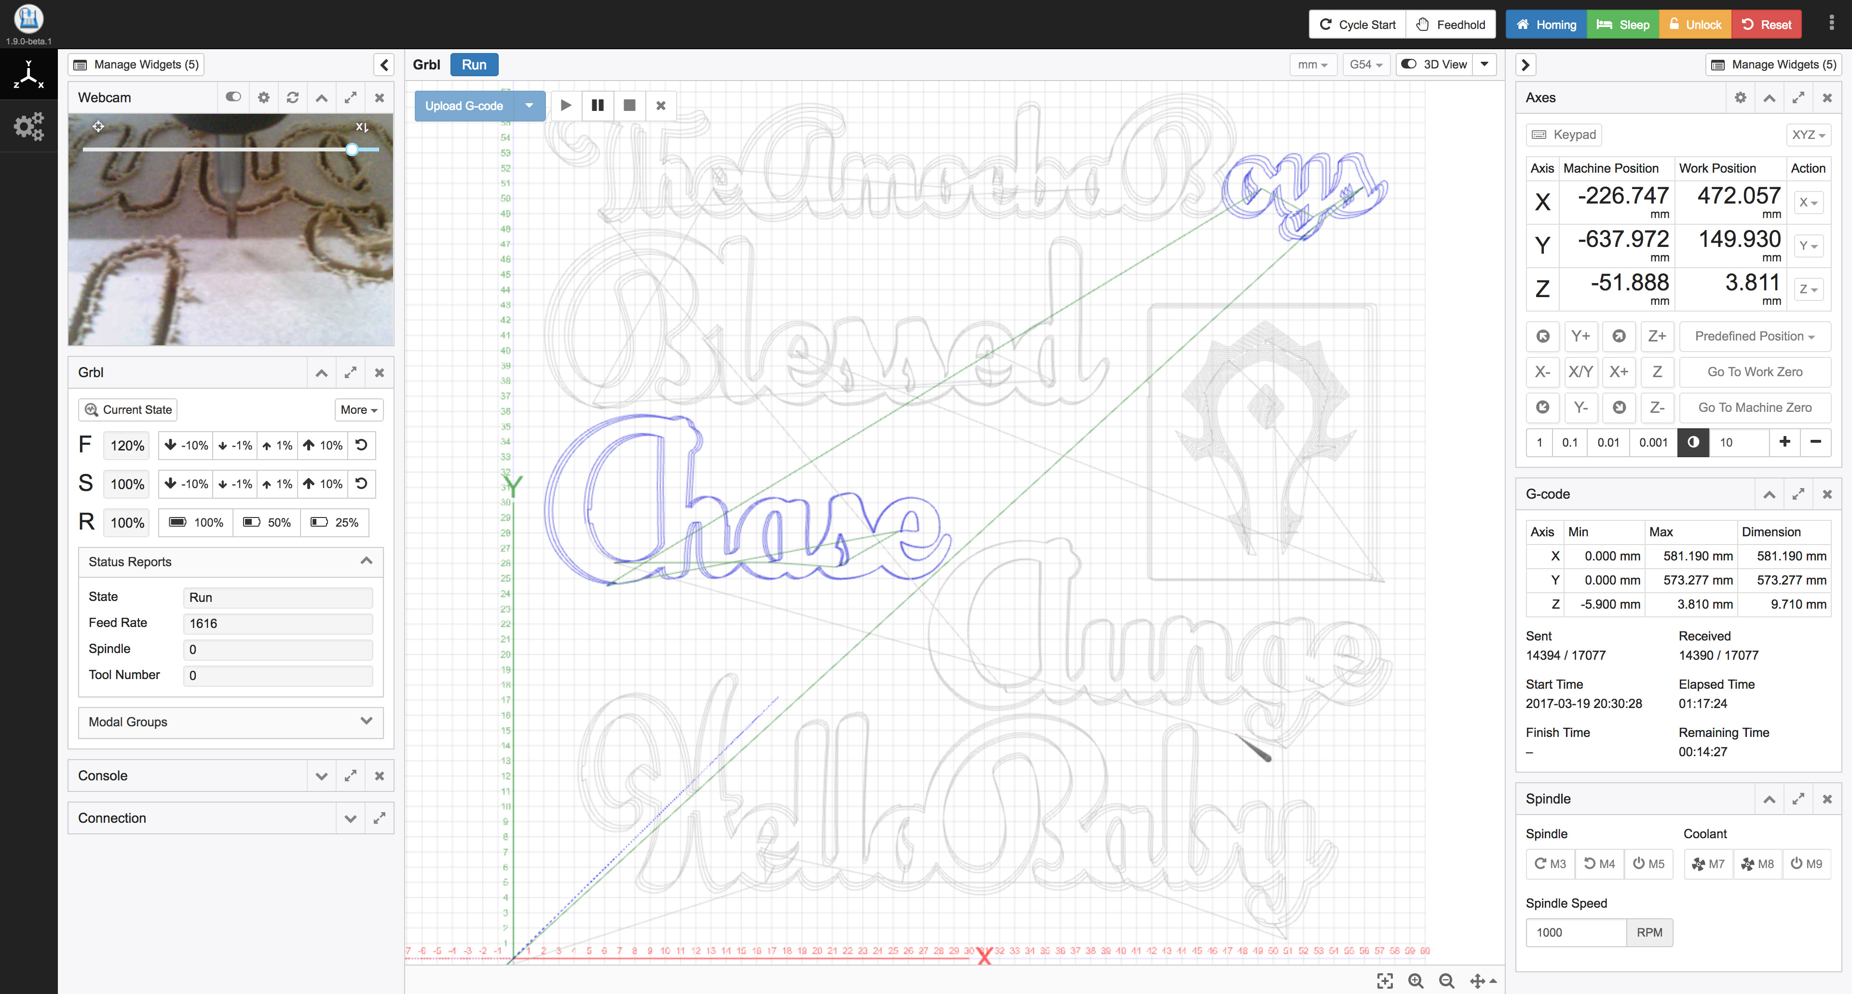Open the mm units dropdown
The image size is (1852, 994).
tap(1312, 65)
